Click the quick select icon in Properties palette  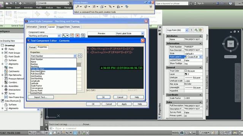(201, 30)
